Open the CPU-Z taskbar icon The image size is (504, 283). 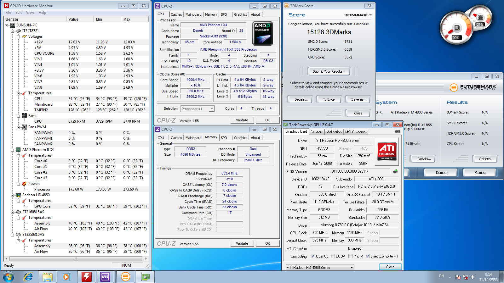(105, 277)
